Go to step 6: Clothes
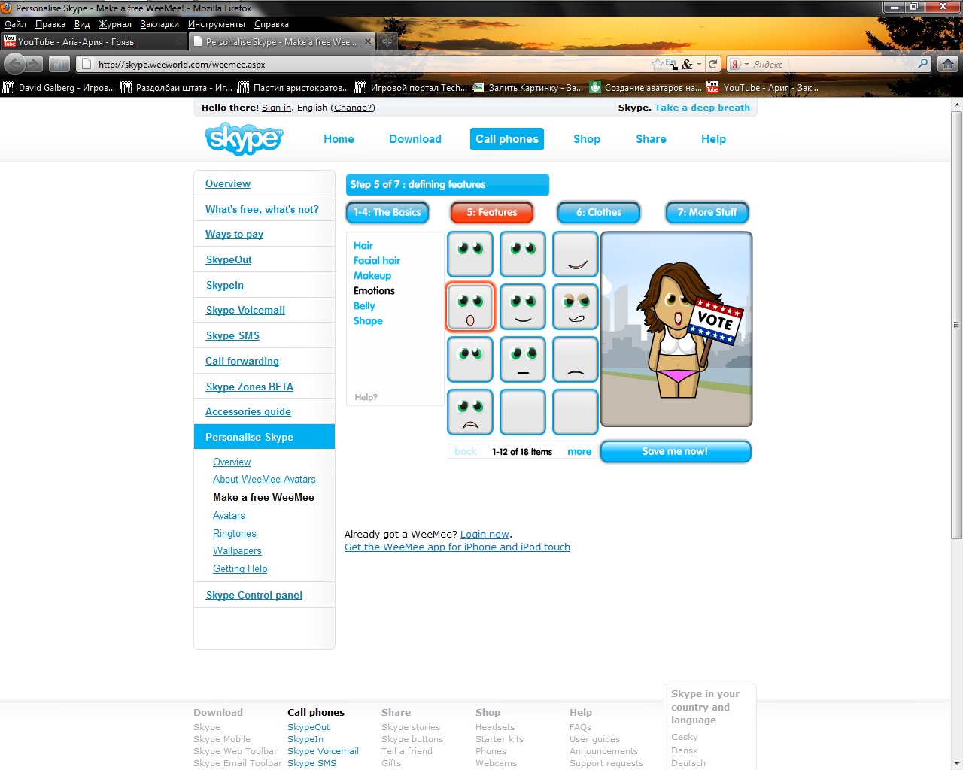The width and height of the screenshot is (963, 770). click(x=599, y=213)
